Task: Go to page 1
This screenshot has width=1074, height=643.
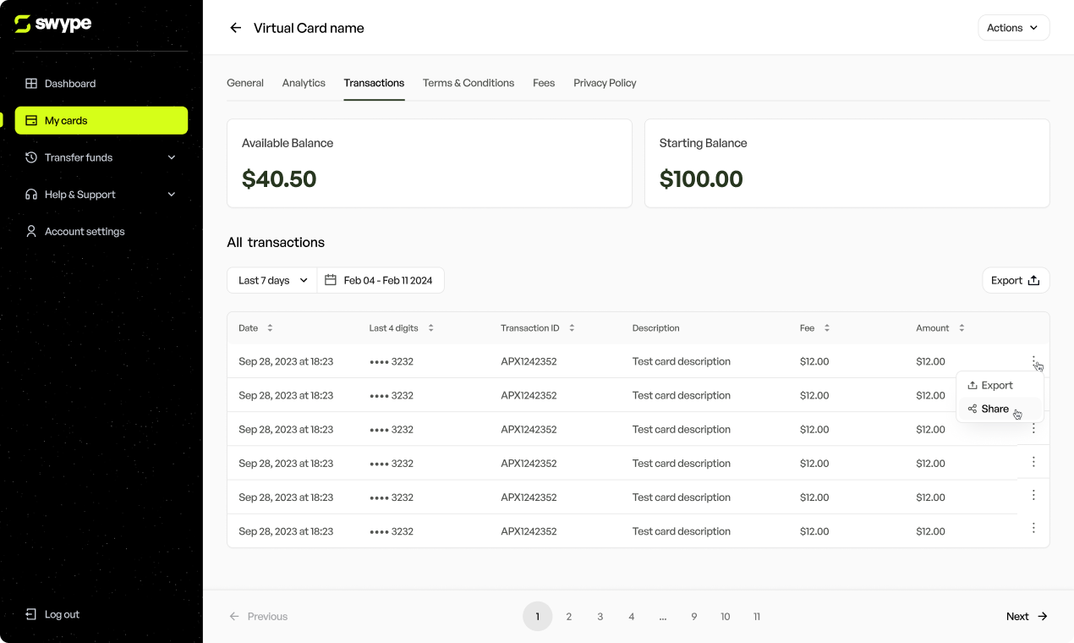Action: pos(537,617)
